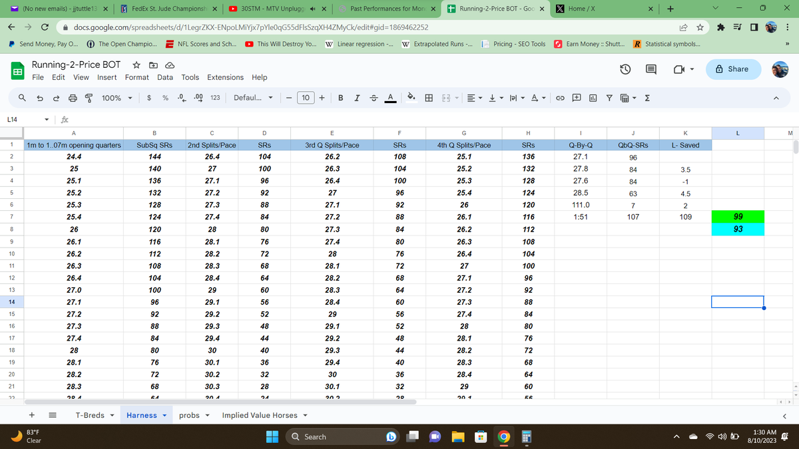Open the functions list with sigma icon
This screenshot has width=799, height=449.
pyautogui.click(x=647, y=98)
